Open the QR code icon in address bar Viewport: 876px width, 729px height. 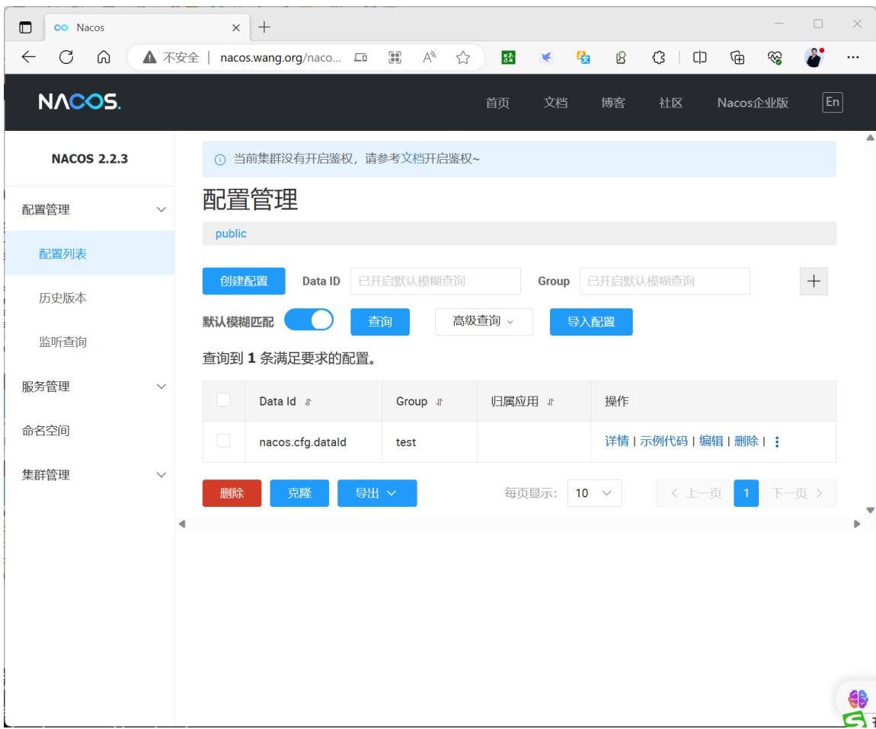click(x=395, y=57)
